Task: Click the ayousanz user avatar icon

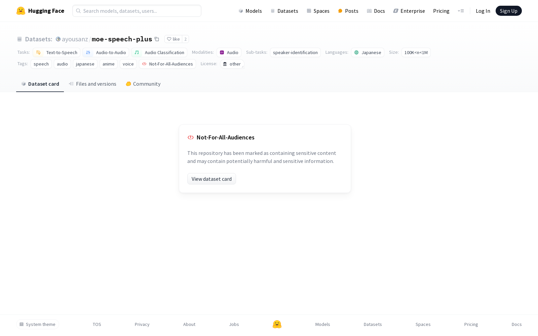Action: (x=58, y=39)
